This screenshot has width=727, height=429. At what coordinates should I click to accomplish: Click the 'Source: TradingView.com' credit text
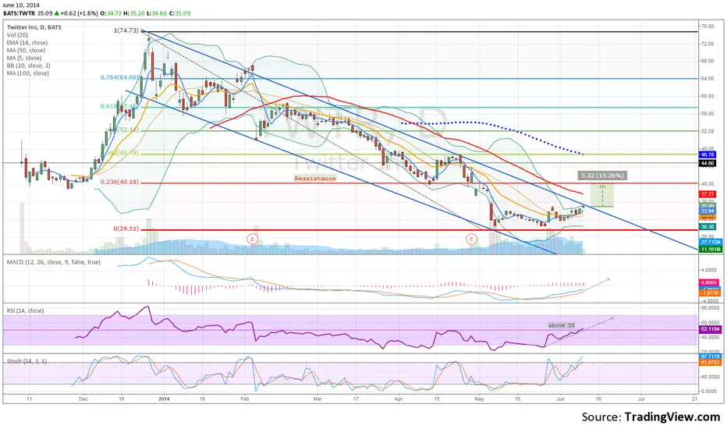tap(651, 417)
